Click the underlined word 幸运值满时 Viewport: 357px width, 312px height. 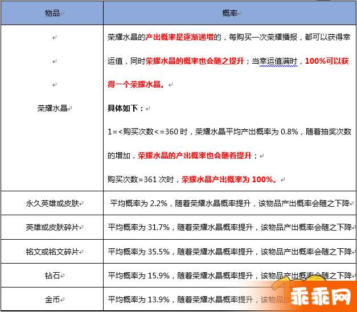(278, 61)
